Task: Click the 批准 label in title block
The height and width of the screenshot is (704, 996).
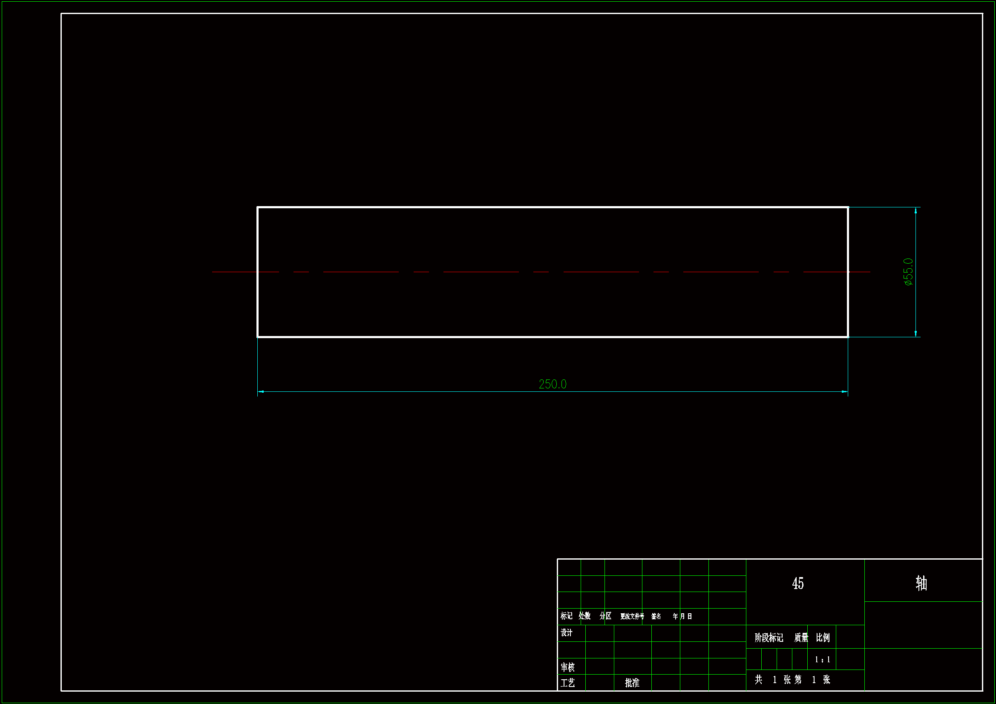Action: click(632, 683)
